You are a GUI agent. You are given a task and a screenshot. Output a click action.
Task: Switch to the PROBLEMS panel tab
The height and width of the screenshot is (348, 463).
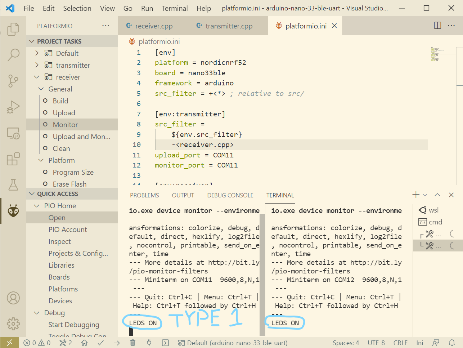(x=144, y=195)
